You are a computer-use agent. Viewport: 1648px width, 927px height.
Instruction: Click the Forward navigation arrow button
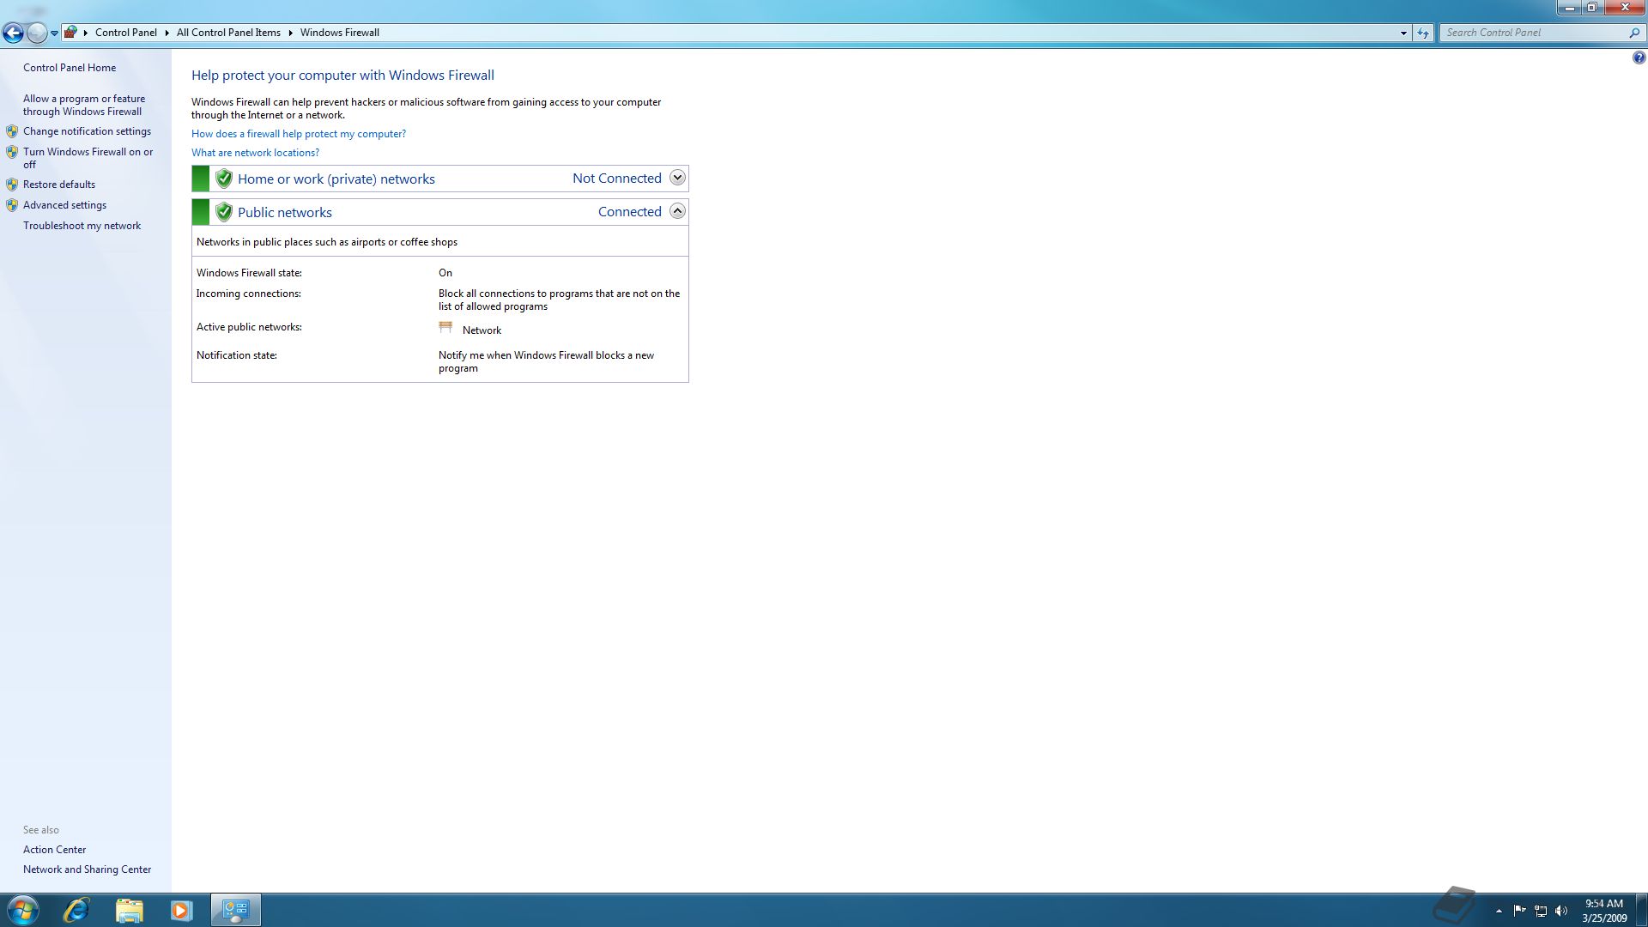click(37, 33)
